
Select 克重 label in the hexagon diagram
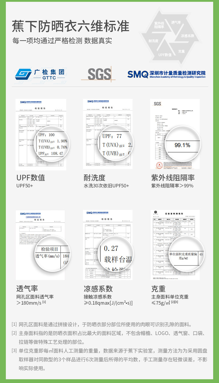tap(181, 51)
